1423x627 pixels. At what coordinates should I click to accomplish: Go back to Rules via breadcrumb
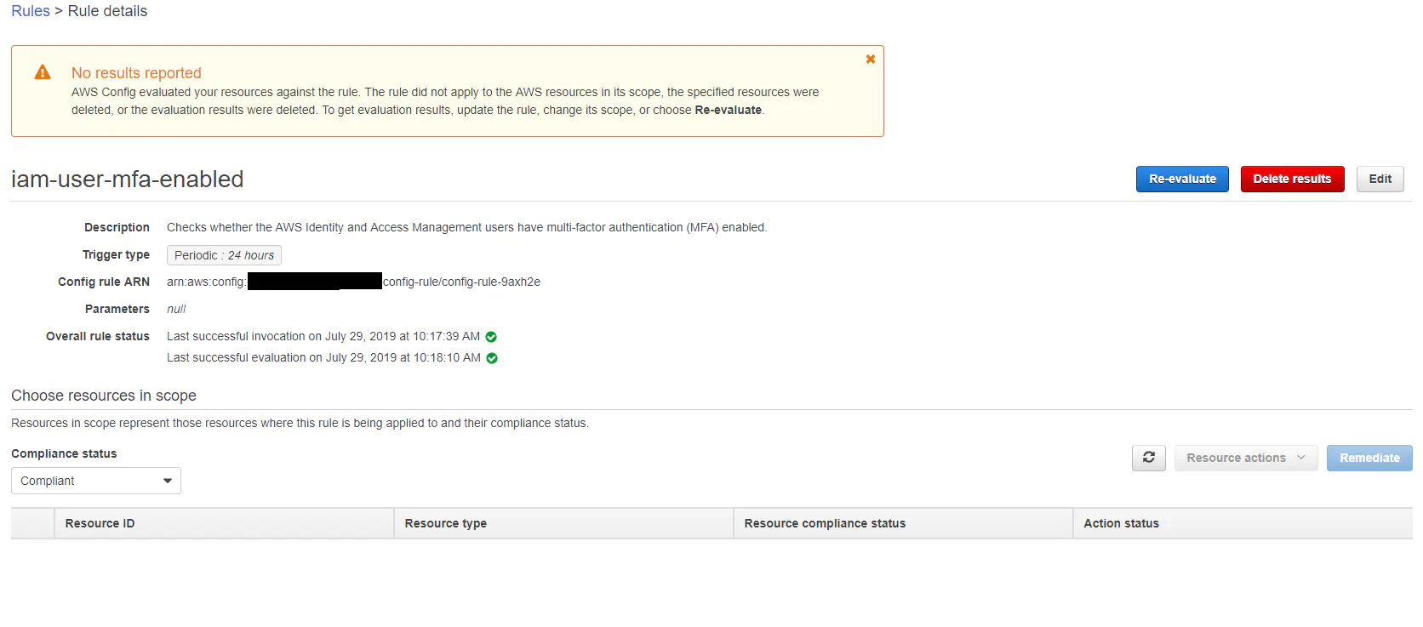(x=31, y=11)
